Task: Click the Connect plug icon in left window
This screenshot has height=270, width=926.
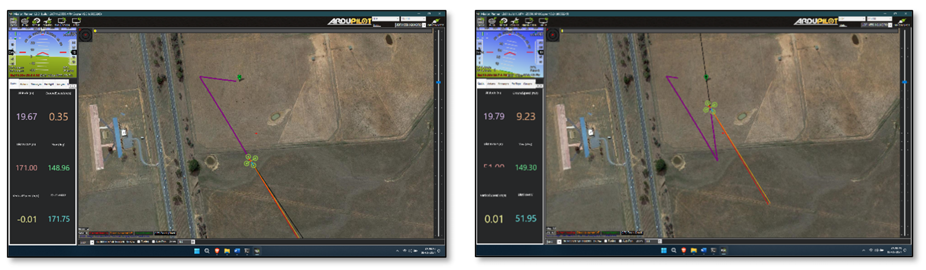Action: click(x=436, y=22)
